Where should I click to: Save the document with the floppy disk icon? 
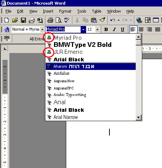tap(23, 20)
